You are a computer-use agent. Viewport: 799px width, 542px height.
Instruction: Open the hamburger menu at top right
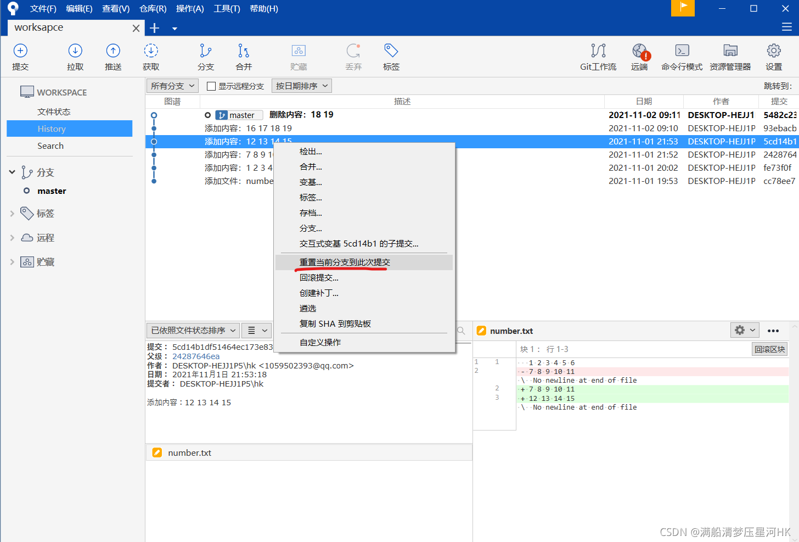[787, 27]
